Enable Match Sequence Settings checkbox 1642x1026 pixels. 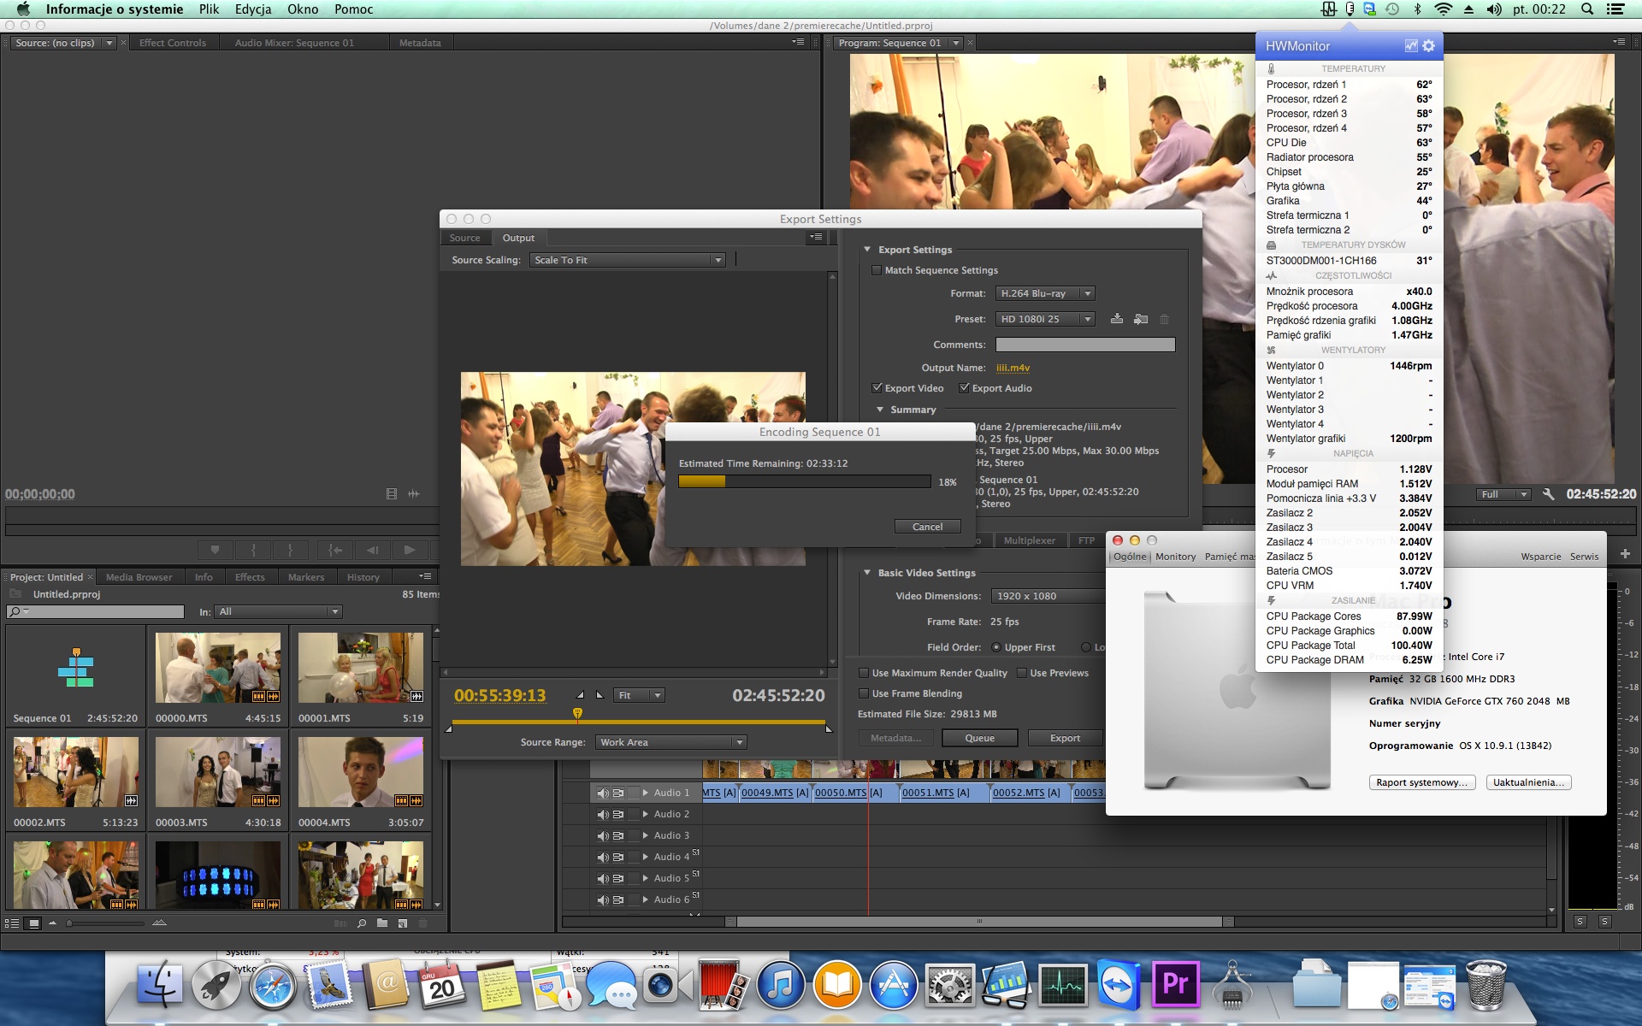click(876, 270)
